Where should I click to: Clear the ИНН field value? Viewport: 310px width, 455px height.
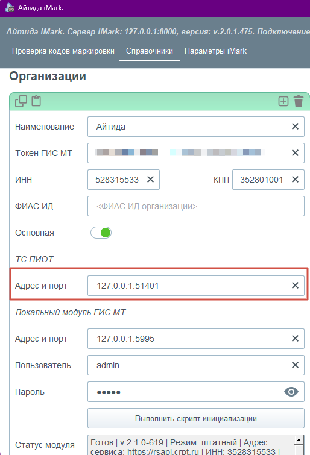tap(150, 180)
